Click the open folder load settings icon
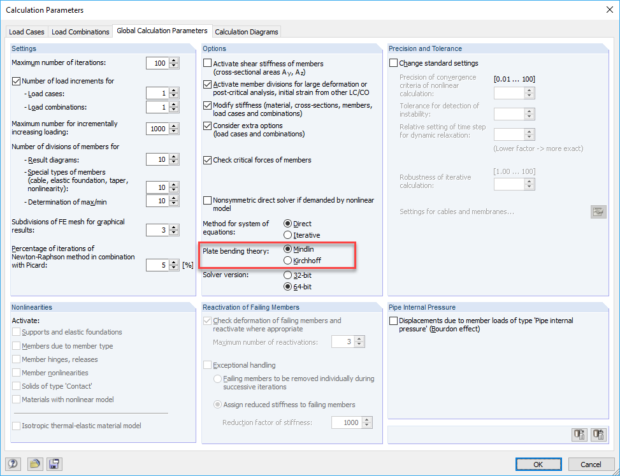620x476 pixels. (35, 463)
